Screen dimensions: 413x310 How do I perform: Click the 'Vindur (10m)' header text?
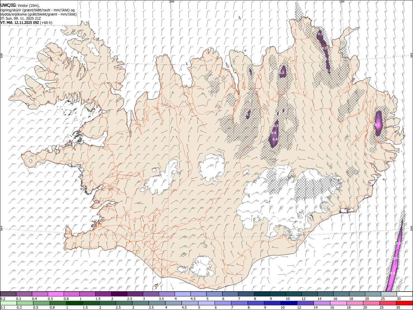coord(29,5)
